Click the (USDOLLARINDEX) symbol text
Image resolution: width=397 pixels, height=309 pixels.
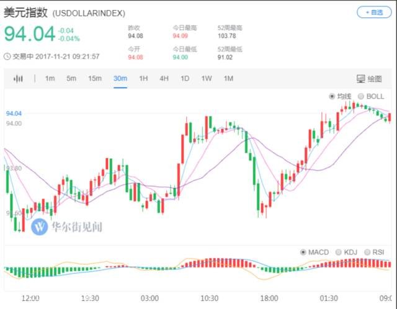(x=89, y=13)
